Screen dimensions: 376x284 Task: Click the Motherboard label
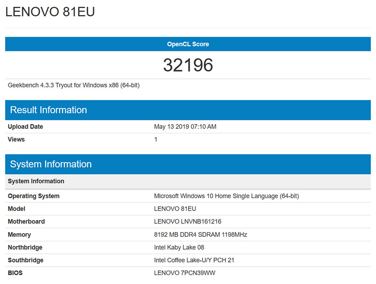(26, 222)
